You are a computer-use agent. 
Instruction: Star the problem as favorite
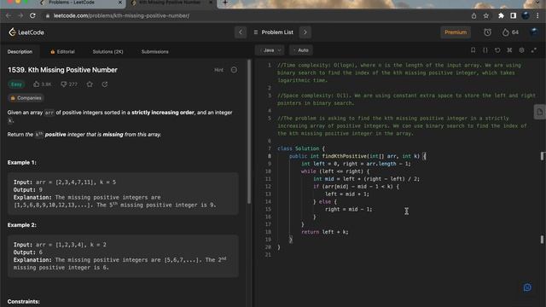(90, 84)
